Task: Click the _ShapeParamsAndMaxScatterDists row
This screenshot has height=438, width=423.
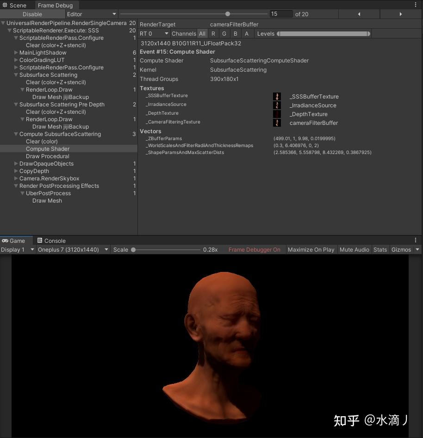Action: [258, 152]
